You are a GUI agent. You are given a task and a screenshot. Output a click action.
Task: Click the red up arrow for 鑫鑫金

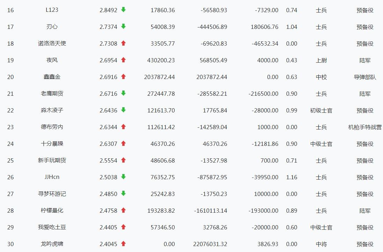point(123,77)
